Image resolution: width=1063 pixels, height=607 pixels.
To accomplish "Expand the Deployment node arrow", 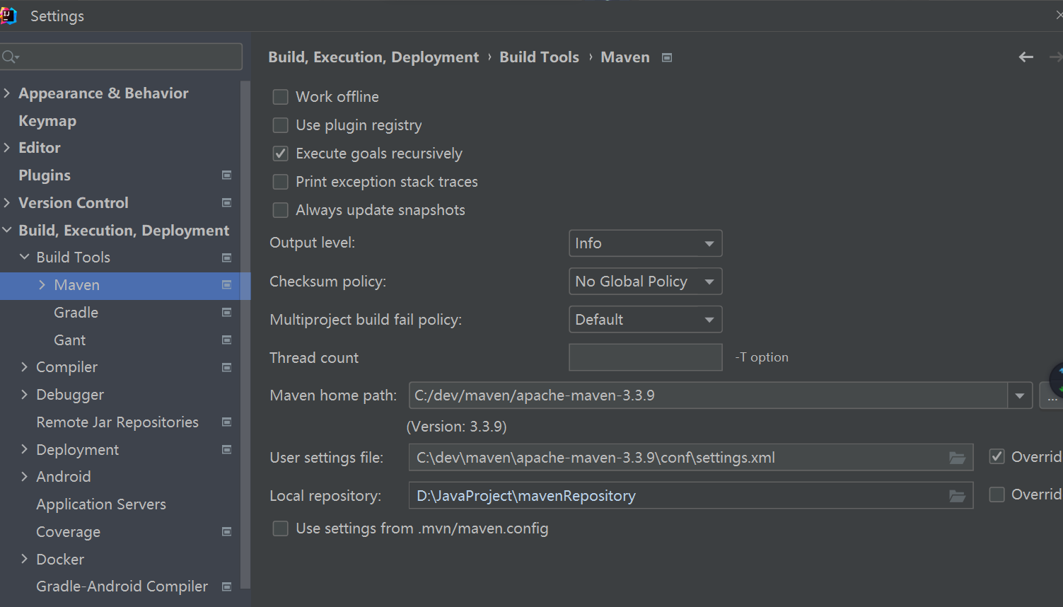I will [25, 449].
